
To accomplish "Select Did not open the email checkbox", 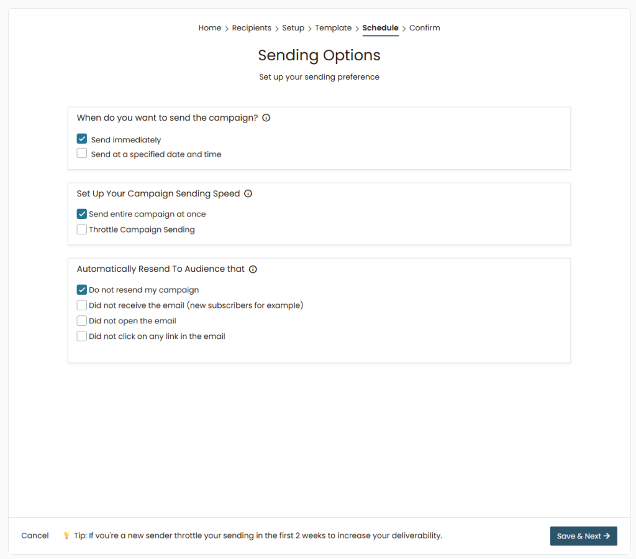I will click(x=82, y=321).
